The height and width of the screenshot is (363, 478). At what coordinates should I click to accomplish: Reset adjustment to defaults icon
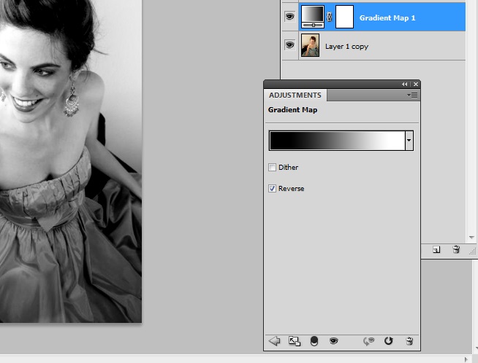coord(389,340)
